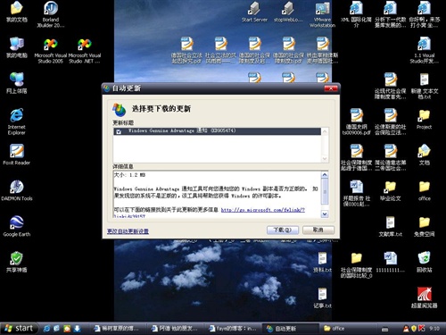Select the office folder icon on desktop
Screen dimensions: 446x335
(x=425, y=190)
